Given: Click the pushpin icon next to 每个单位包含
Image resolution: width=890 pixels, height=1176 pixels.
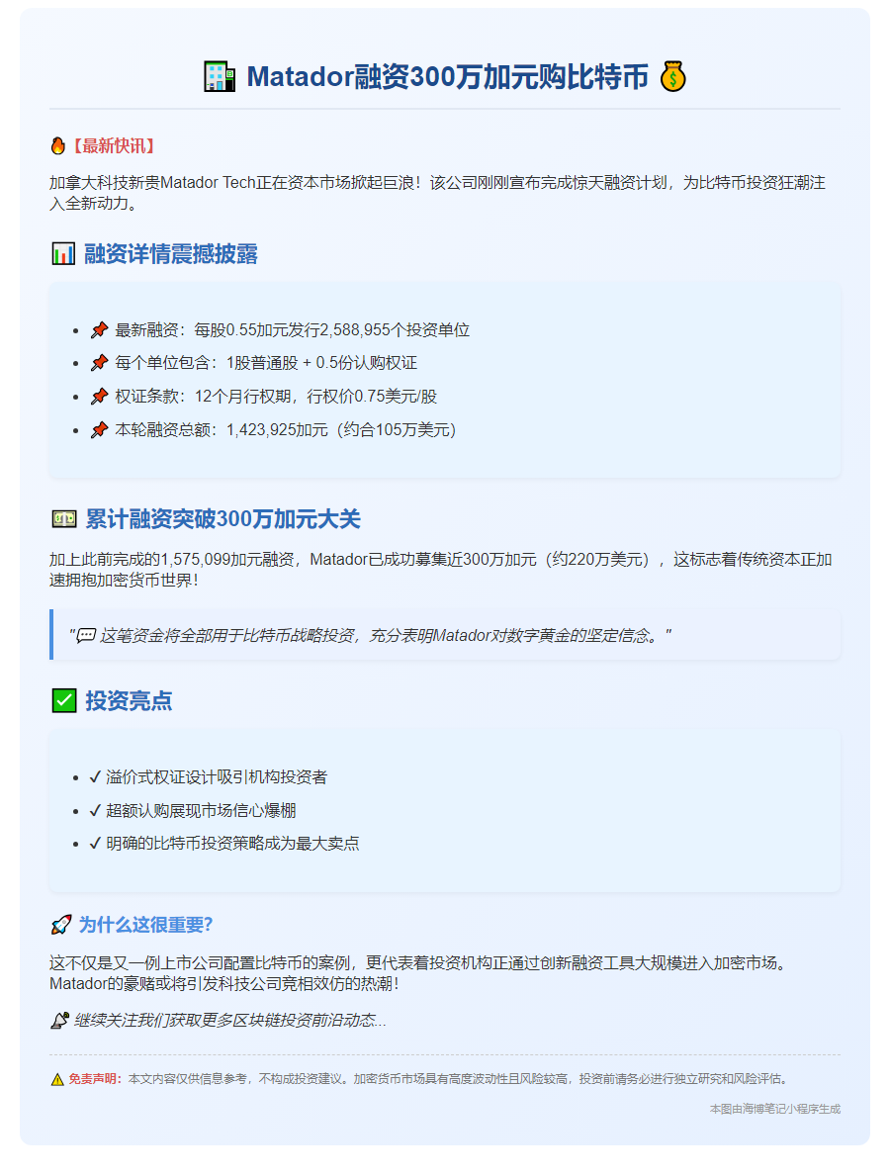Looking at the screenshot, I should point(100,363).
